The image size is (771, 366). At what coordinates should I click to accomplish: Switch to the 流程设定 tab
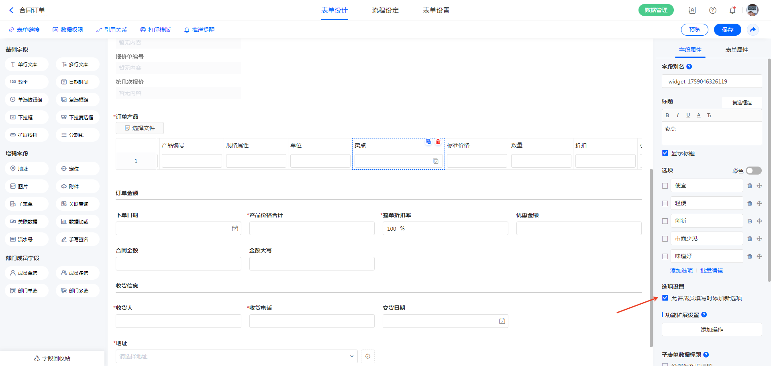(385, 10)
